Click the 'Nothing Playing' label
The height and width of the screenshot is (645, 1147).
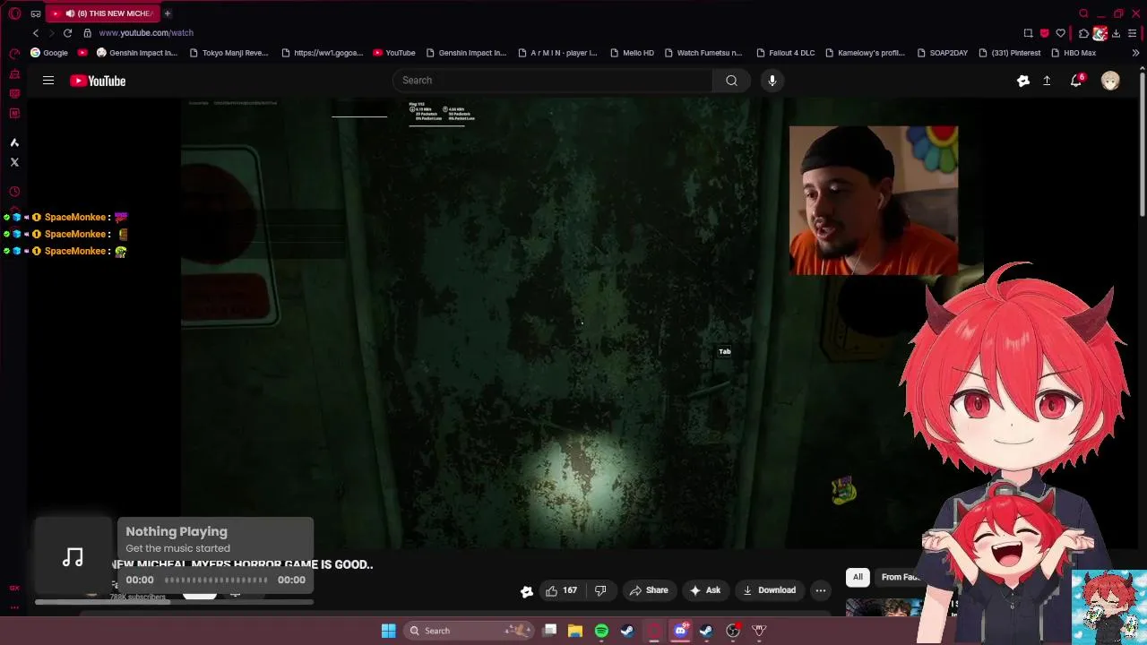tap(177, 532)
